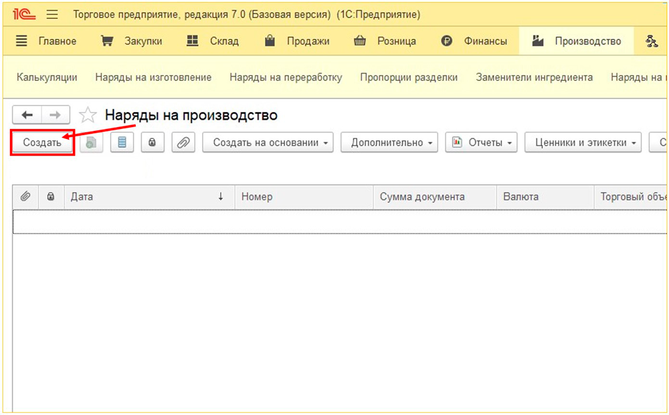
Task: Open the 'Дополнительно' dropdown menu
Action: click(x=389, y=142)
